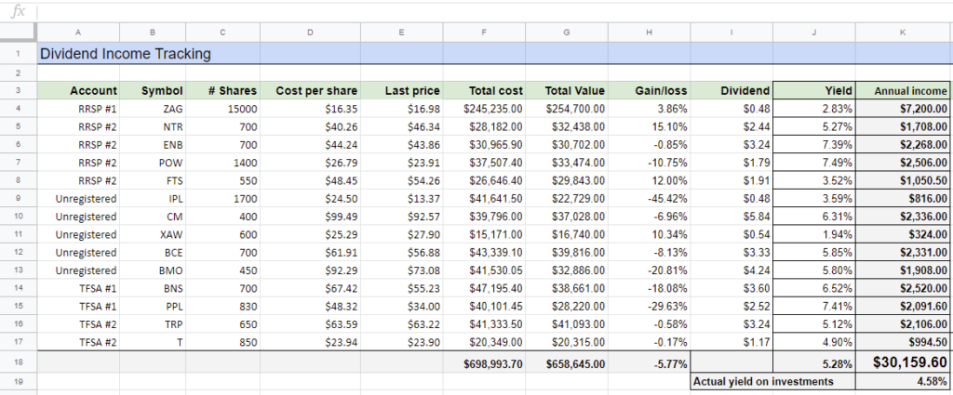The height and width of the screenshot is (395, 953).
Task: Click the 'Annual income' header cell
Action: 903,91
